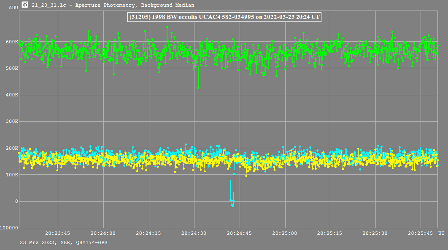
Task: Click the Tangra icon beside the file name
Action: (25, 5)
